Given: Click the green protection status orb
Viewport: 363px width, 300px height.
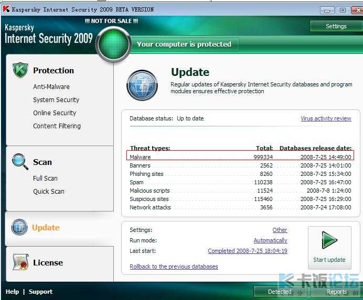Looking at the screenshot, I should 113,44.
